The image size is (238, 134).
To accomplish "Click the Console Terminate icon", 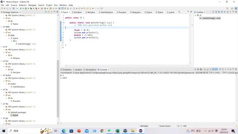I will (x=195, y=69).
